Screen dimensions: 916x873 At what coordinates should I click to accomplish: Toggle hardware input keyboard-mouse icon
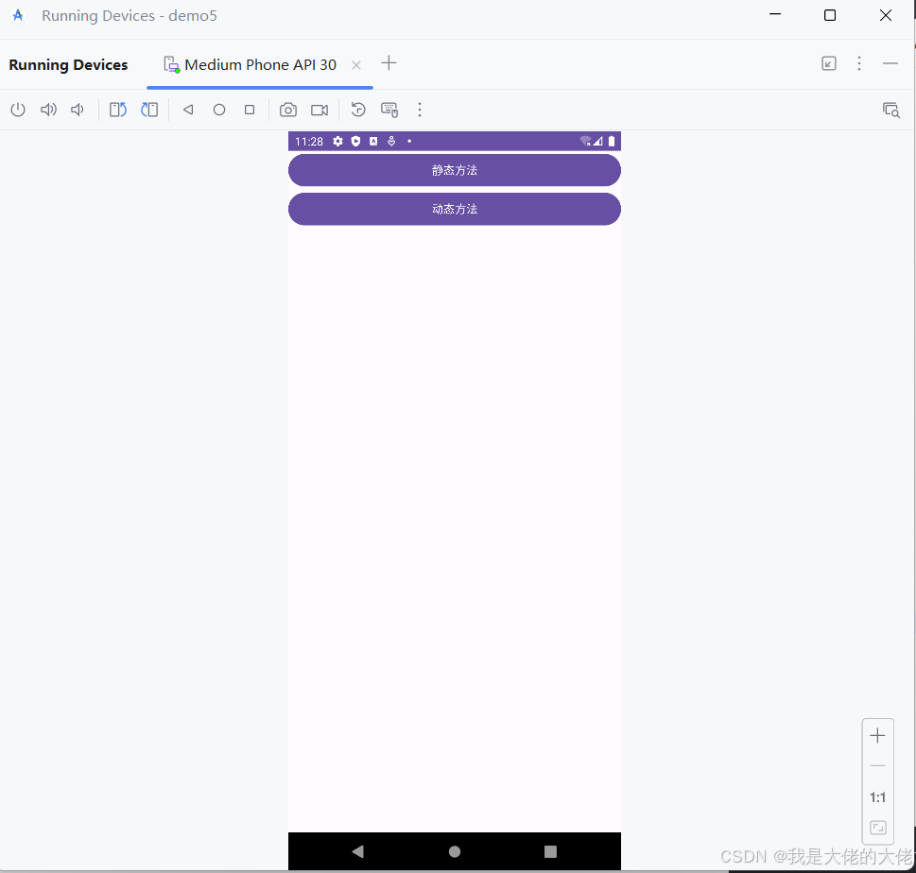pyautogui.click(x=389, y=110)
